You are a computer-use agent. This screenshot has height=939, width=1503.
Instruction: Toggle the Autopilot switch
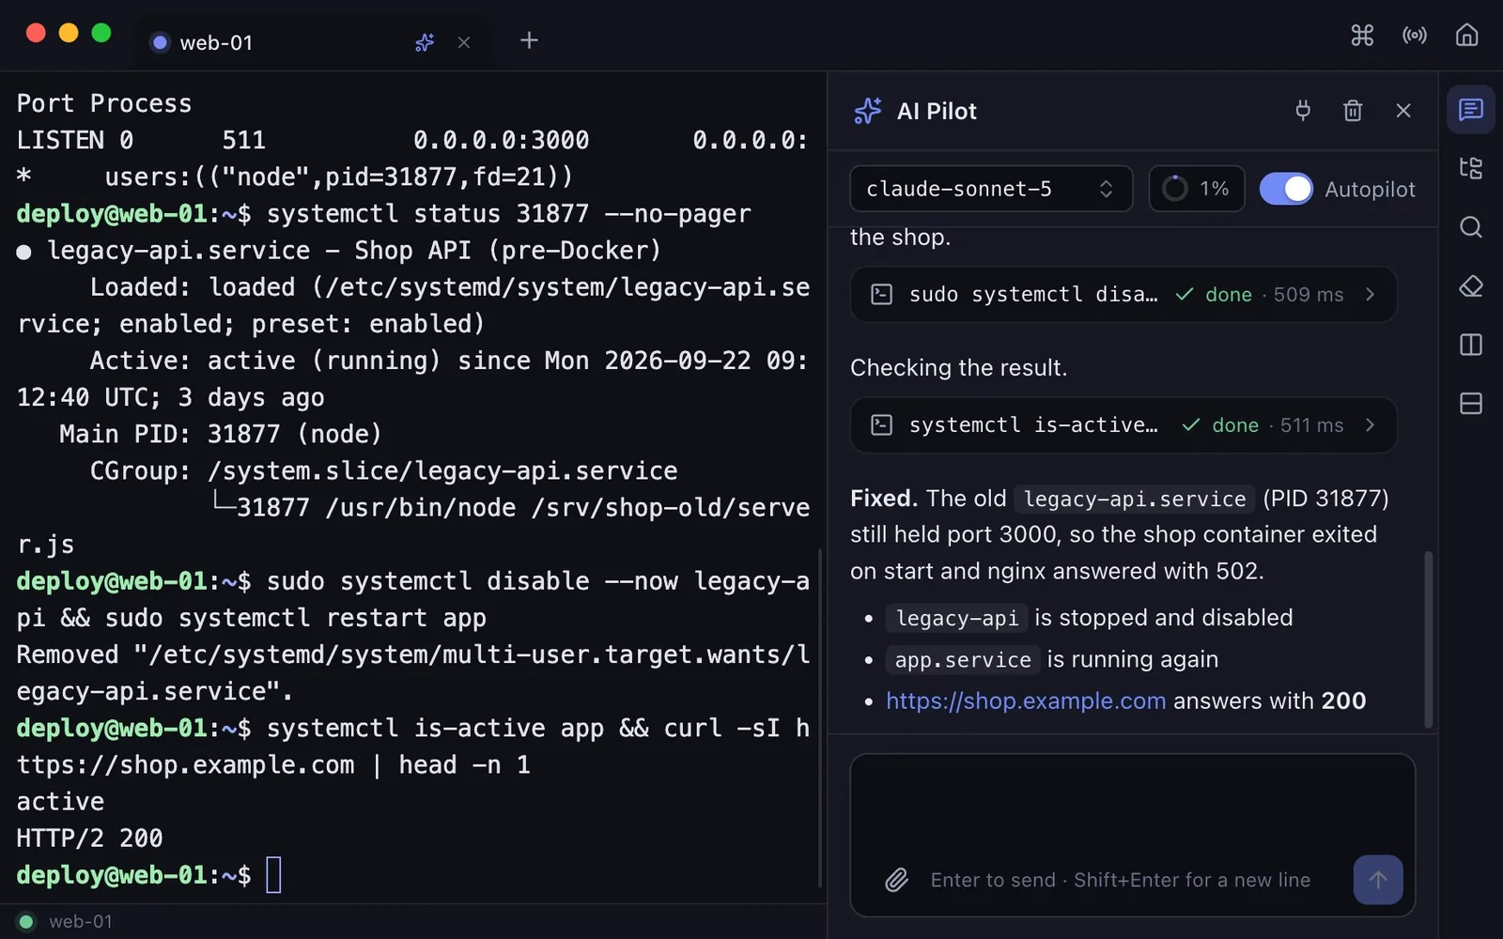point(1286,189)
